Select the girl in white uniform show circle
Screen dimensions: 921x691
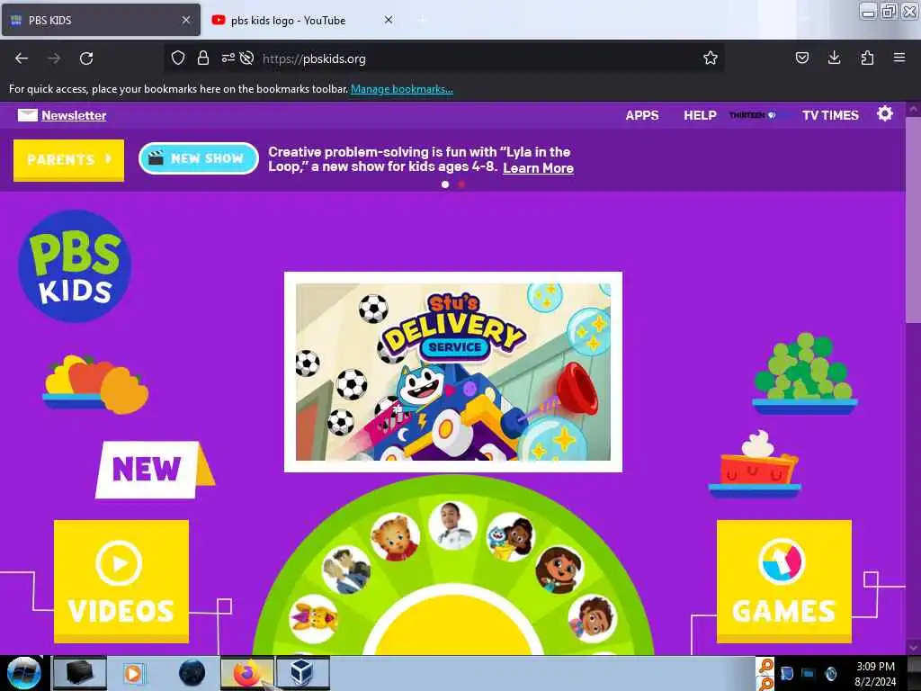click(x=452, y=525)
